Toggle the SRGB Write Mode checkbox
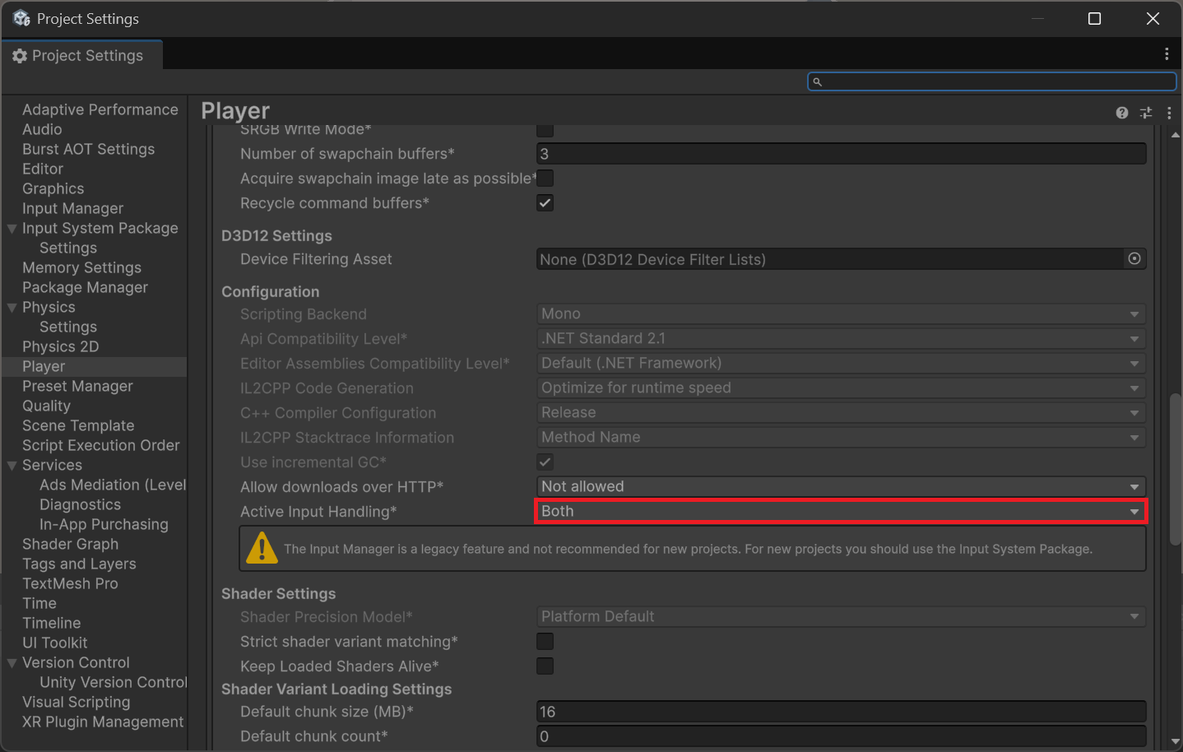Image resolution: width=1183 pixels, height=752 pixels. (545, 130)
